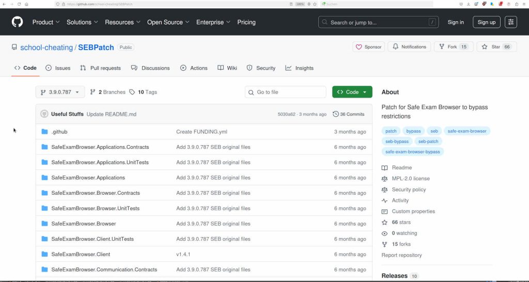Open SafeExamBrowser.Communication.Contracts folder
This screenshot has width=529, height=282.
tap(104, 270)
